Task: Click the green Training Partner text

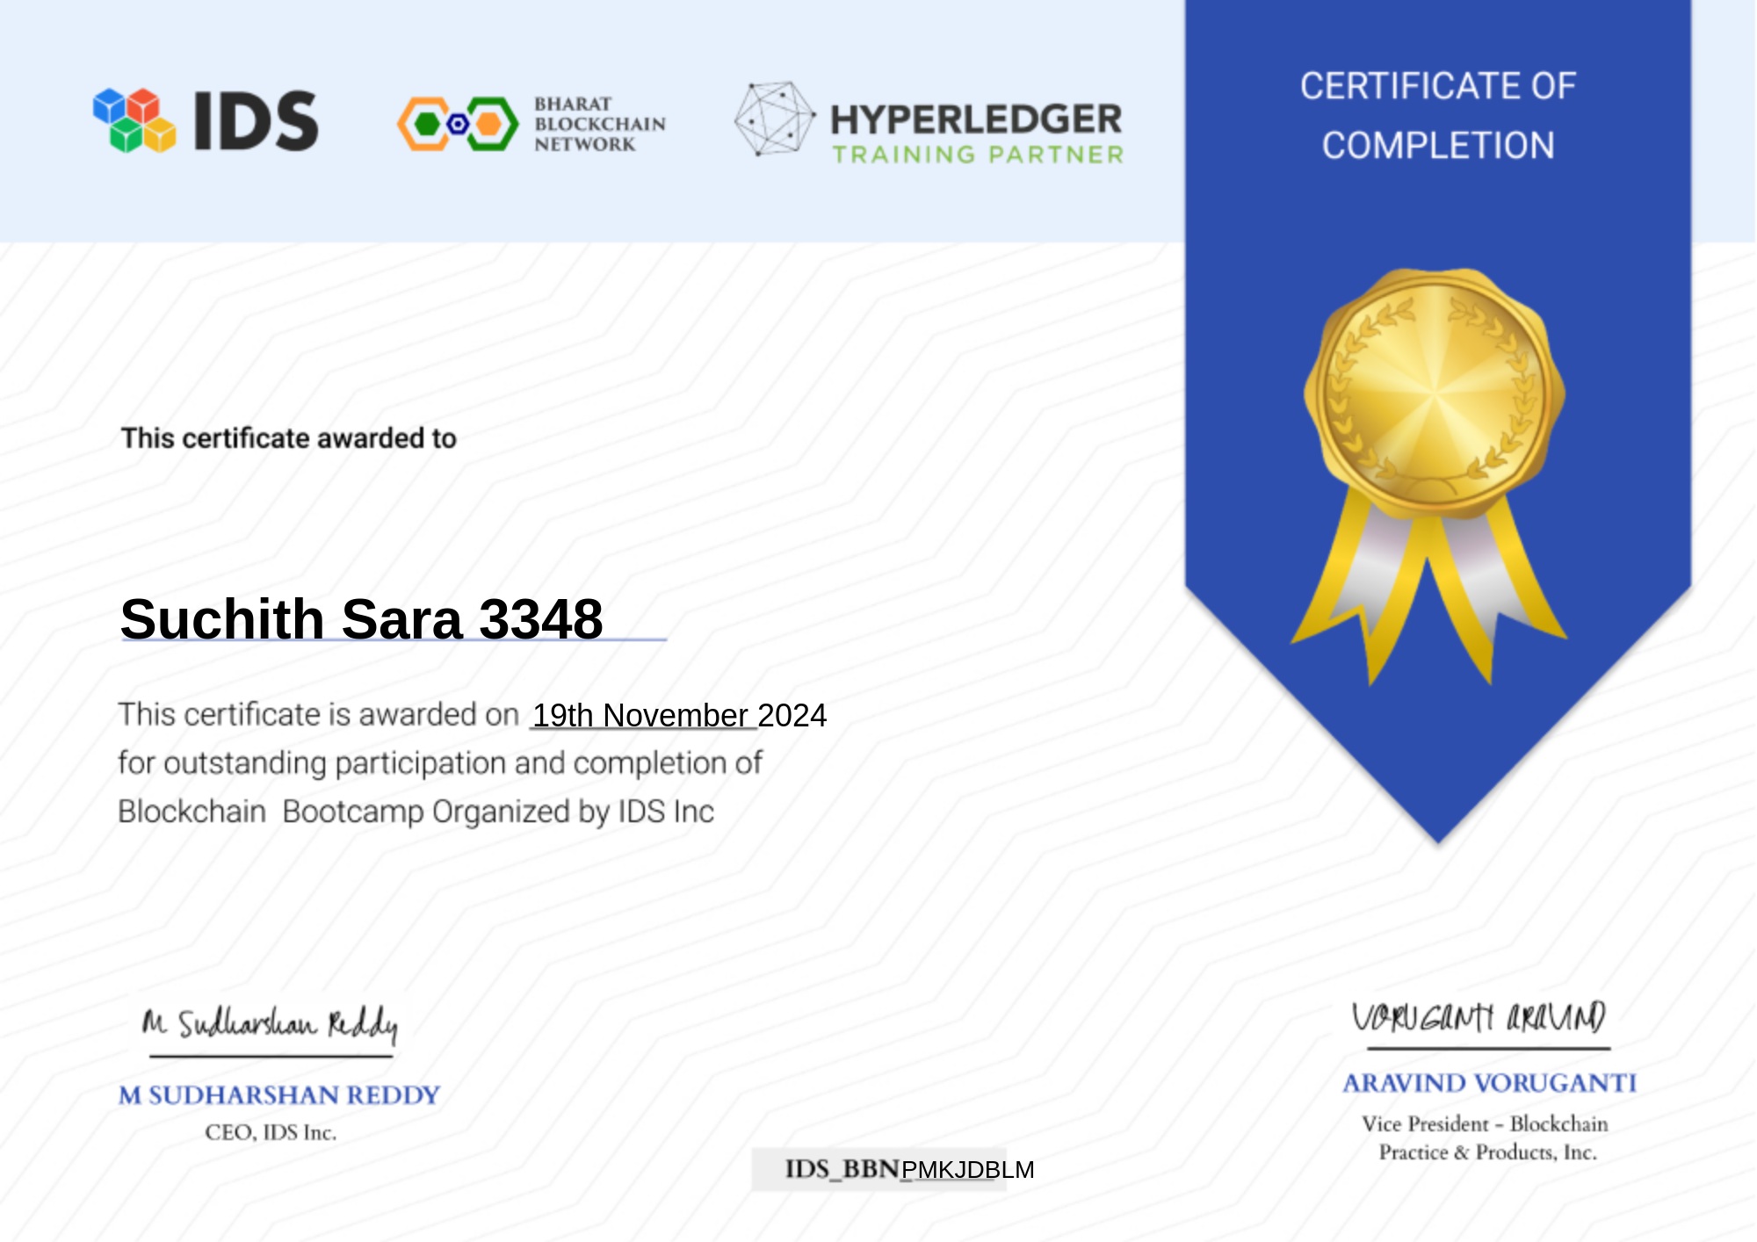Action: 978,155
